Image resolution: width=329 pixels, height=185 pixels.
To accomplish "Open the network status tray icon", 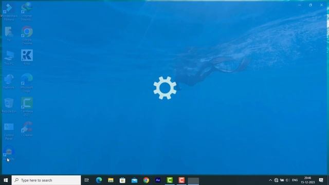I will [276, 180].
